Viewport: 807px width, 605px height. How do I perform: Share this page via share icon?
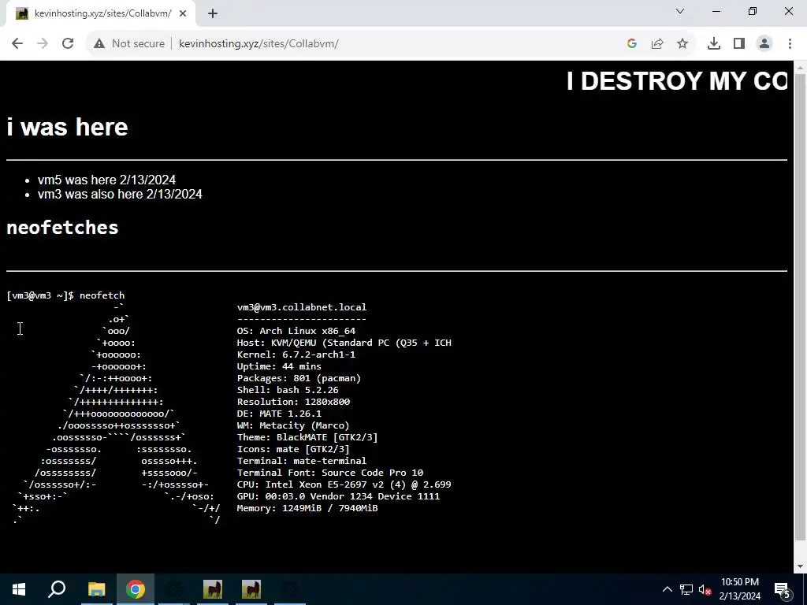point(657,44)
